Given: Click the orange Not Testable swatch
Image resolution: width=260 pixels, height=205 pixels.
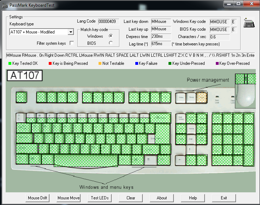Looking at the screenshot, I should 100,63.
